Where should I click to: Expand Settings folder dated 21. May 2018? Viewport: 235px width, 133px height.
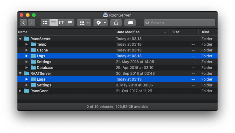[26, 62]
